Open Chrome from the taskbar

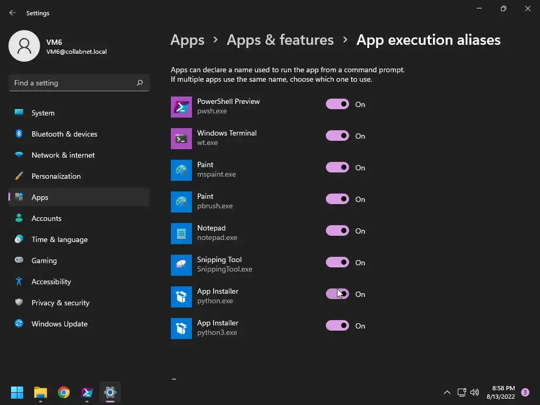click(64, 392)
